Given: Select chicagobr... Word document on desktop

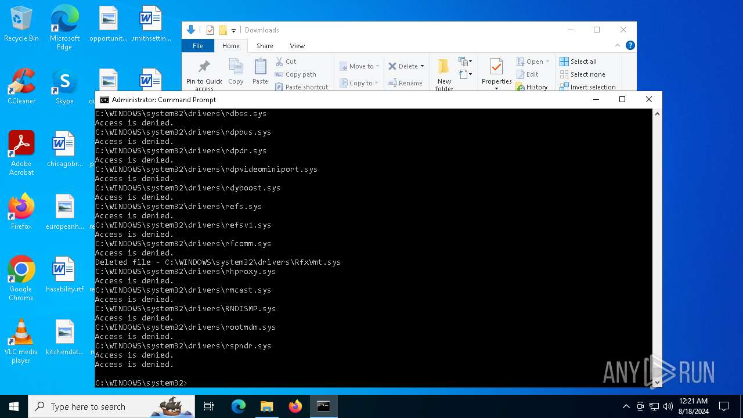Looking at the screenshot, I should 64,149.
